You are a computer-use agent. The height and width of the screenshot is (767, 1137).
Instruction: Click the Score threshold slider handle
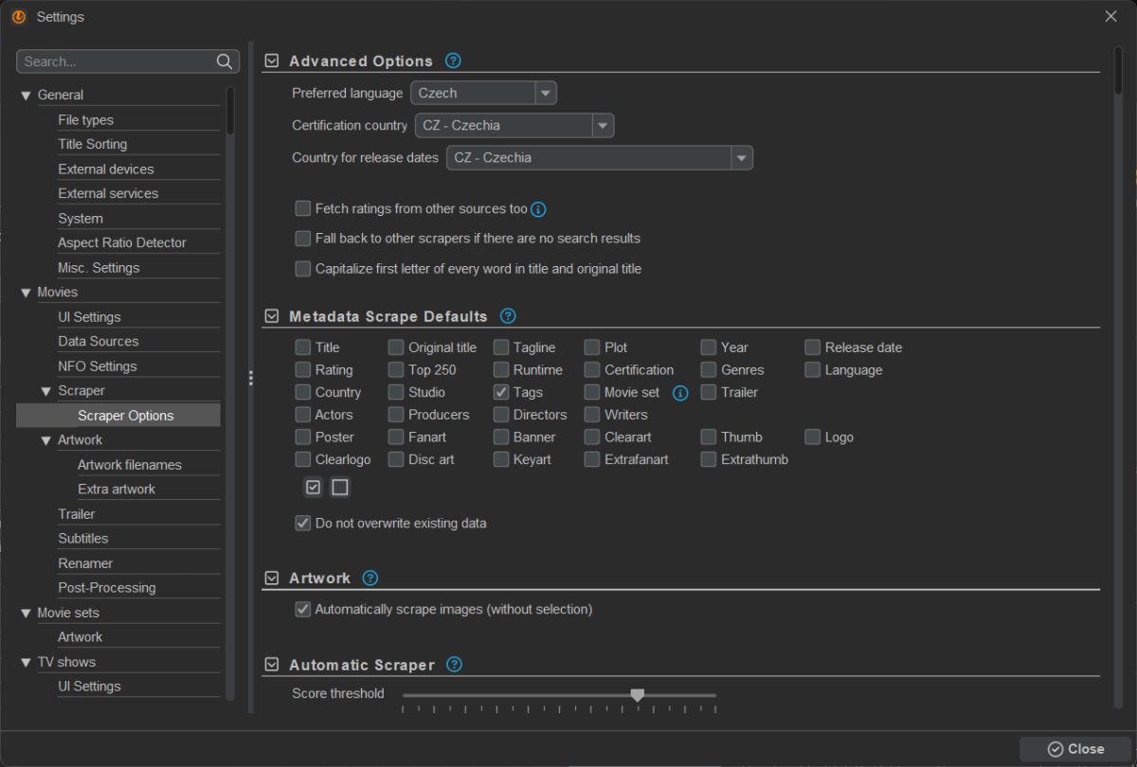638,695
